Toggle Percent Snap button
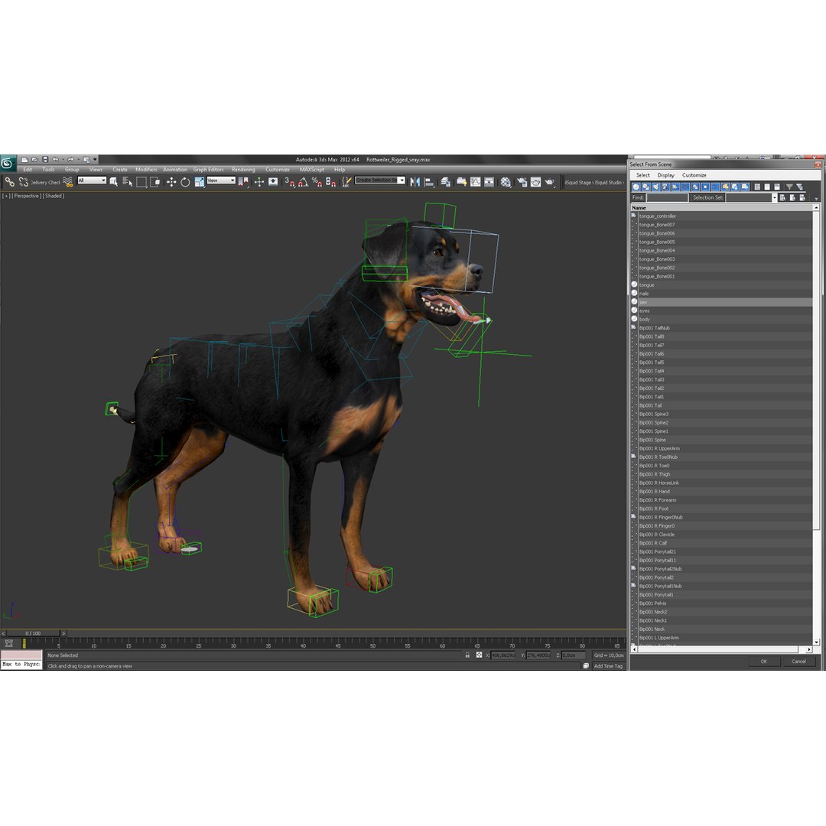This screenshot has height=826, width=826. (x=317, y=182)
